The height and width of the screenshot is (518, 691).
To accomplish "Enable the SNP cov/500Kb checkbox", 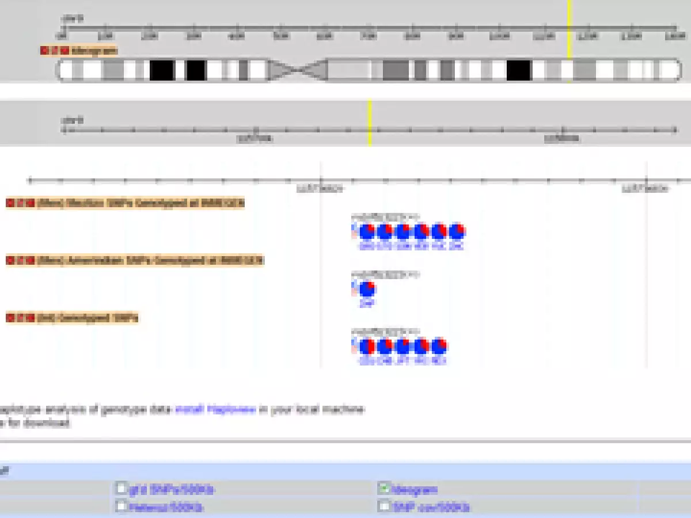I will point(384,506).
